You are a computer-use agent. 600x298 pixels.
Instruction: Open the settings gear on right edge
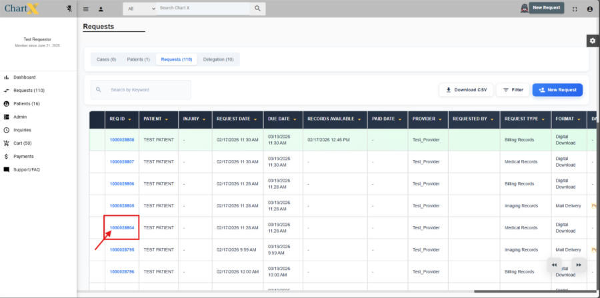pyautogui.click(x=593, y=41)
